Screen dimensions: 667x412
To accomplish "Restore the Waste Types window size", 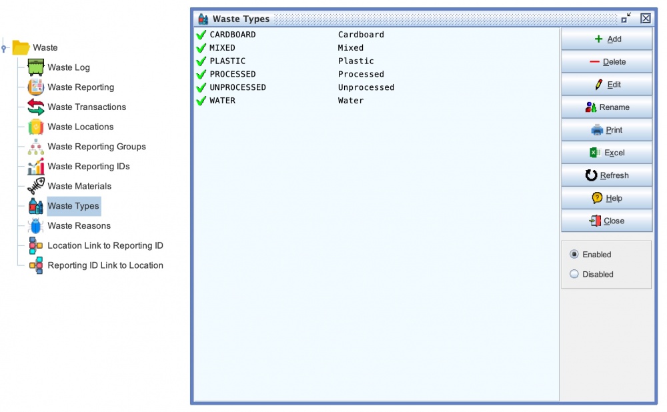I will pos(626,18).
